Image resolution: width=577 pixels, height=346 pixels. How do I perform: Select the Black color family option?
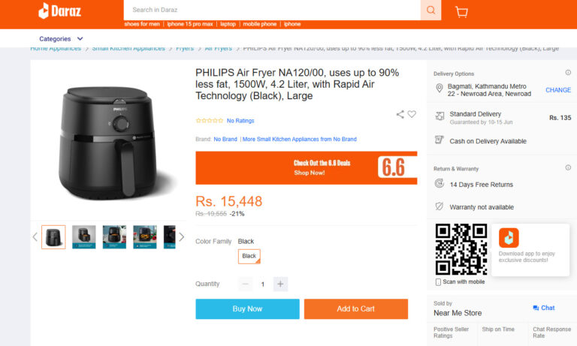click(x=249, y=257)
